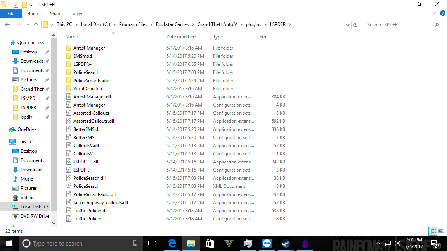Select pinned Grand Theft folder in sidebar
447x251 pixels.
pos(31,89)
